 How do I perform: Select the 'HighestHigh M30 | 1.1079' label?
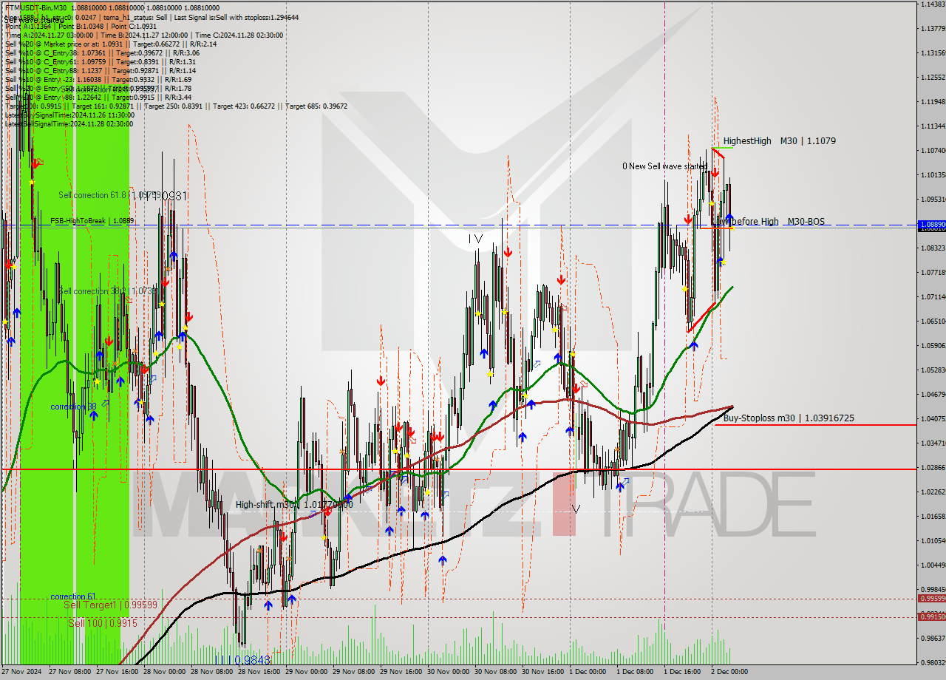pyautogui.click(x=780, y=140)
